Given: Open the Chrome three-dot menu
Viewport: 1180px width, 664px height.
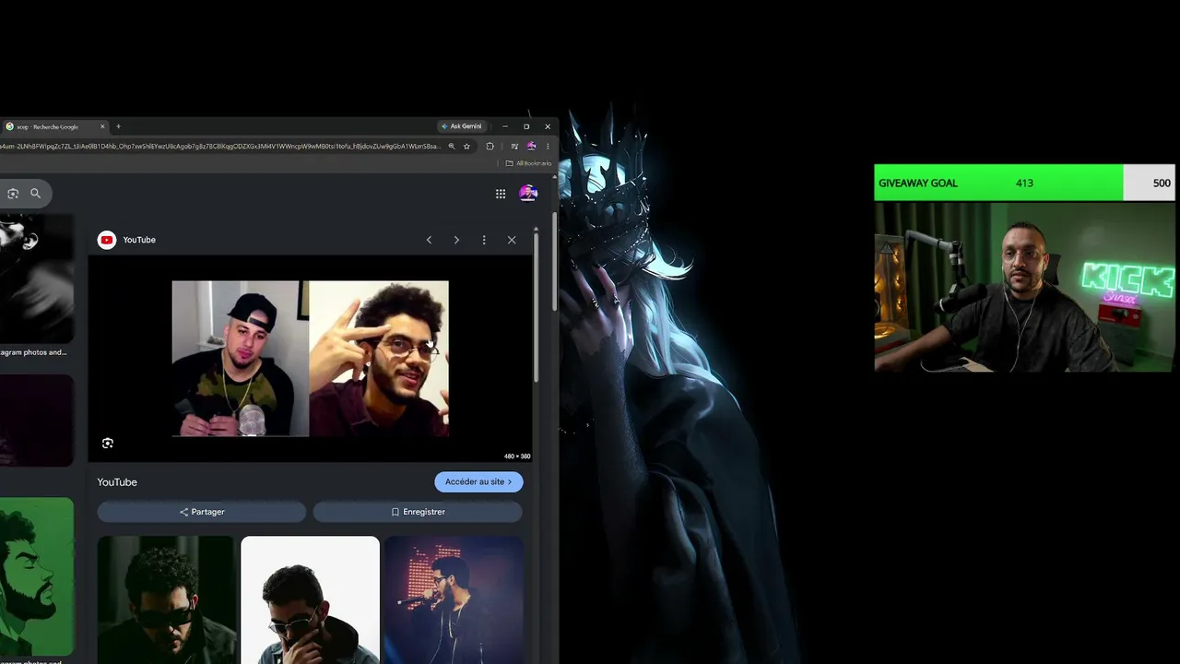Looking at the screenshot, I should click(548, 146).
